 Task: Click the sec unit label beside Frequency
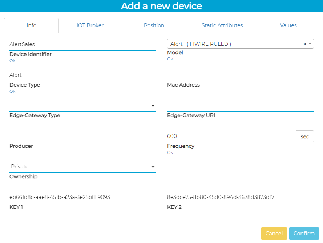click(305, 136)
